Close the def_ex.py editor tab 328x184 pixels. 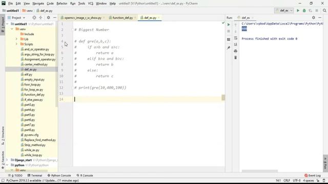159,18
